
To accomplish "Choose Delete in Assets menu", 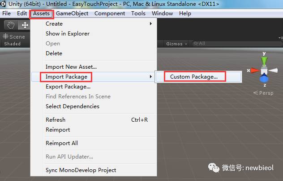I will click(94, 53).
